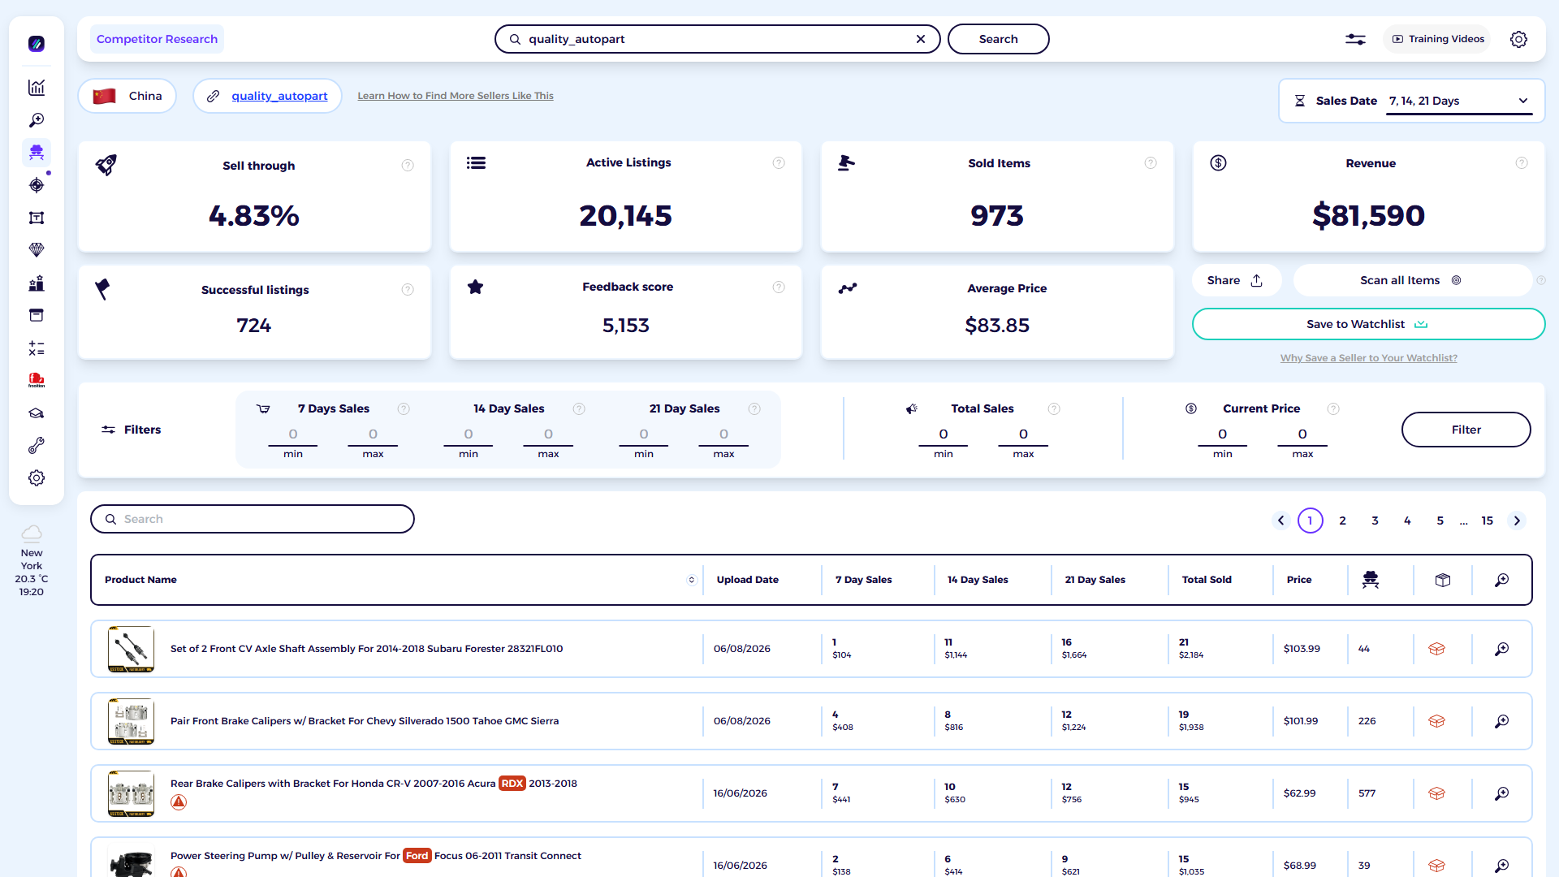Image resolution: width=1559 pixels, height=877 pixels.
Task: Click Save to Watchlist
Action: [1368, 324]
